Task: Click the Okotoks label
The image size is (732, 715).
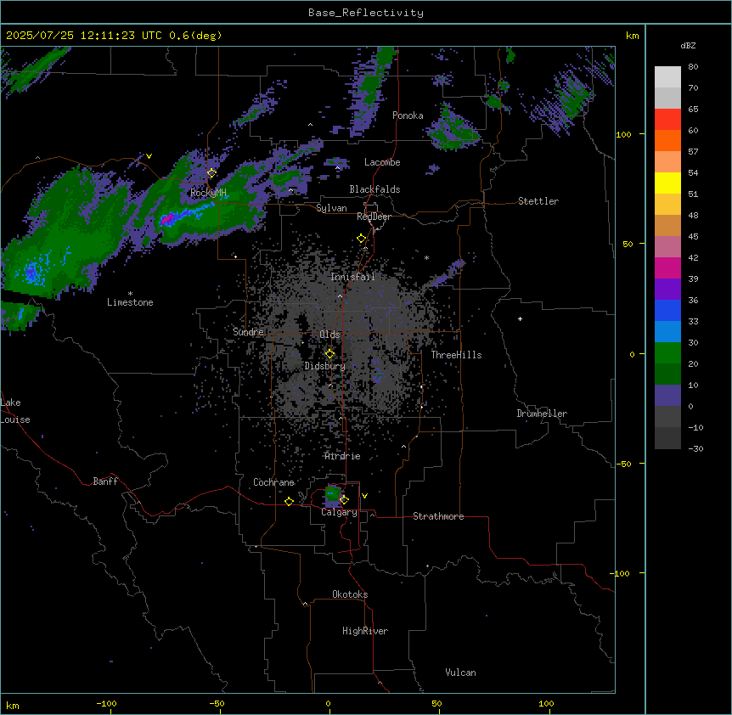Action: pyautogui.click(x=350, y=594)
